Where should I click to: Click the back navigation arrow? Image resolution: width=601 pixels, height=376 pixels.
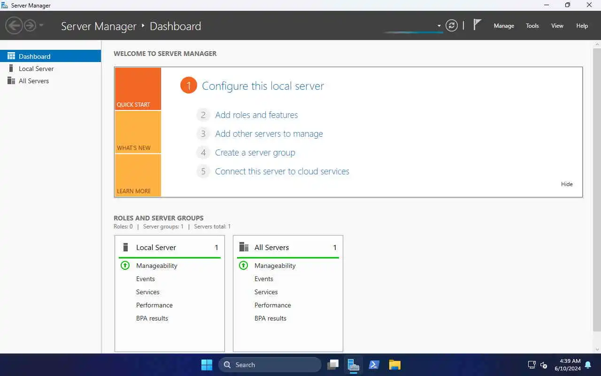(14, 25)
